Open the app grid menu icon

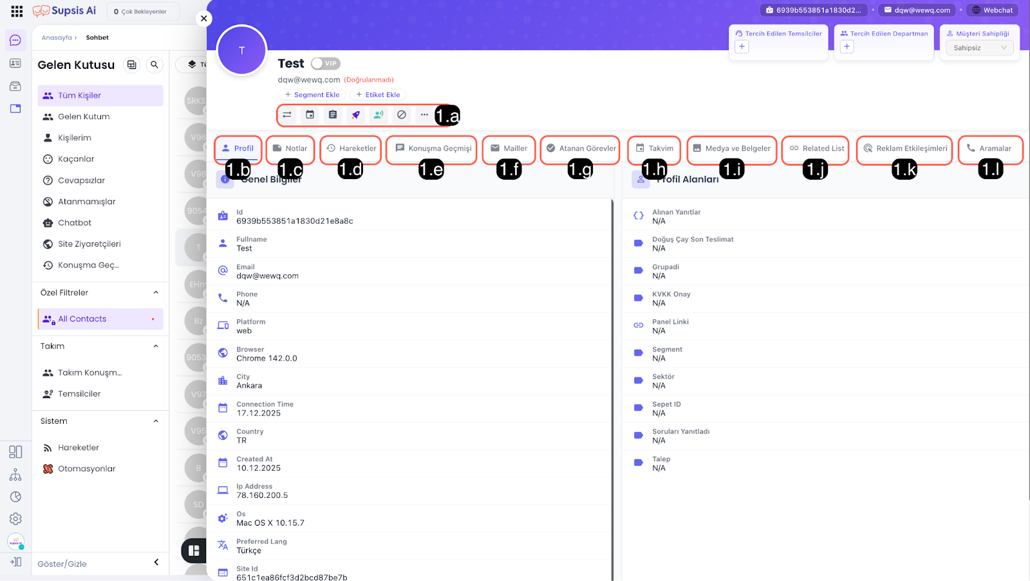point(17,11)
